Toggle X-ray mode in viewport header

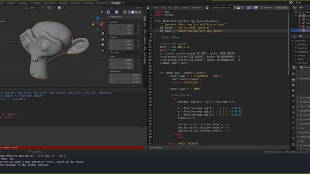pos(124,12)
